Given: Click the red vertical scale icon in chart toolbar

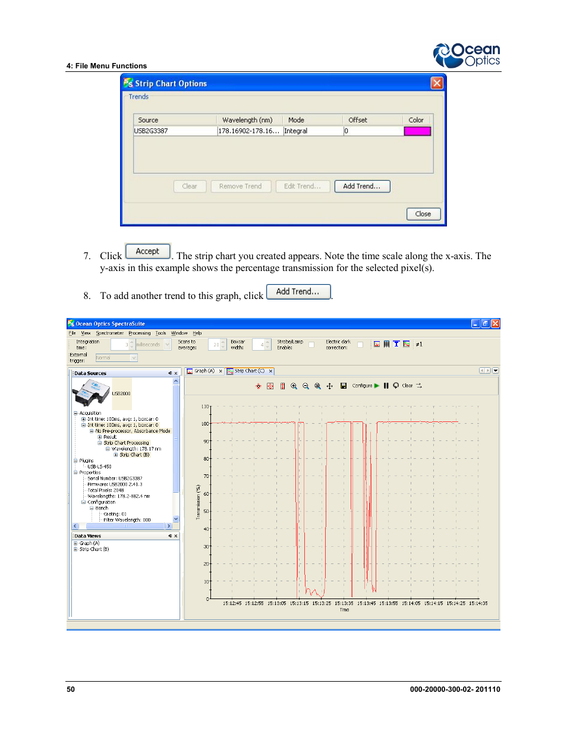Looking at the screenshot, I should point(282,386).
